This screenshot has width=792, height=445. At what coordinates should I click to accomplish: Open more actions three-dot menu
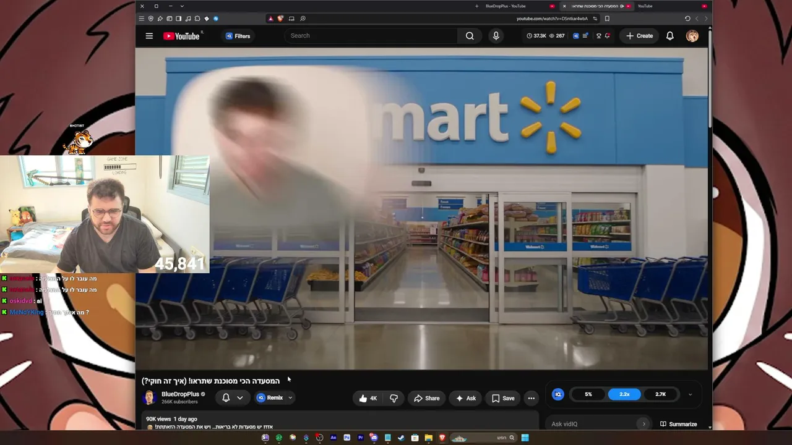531,398
